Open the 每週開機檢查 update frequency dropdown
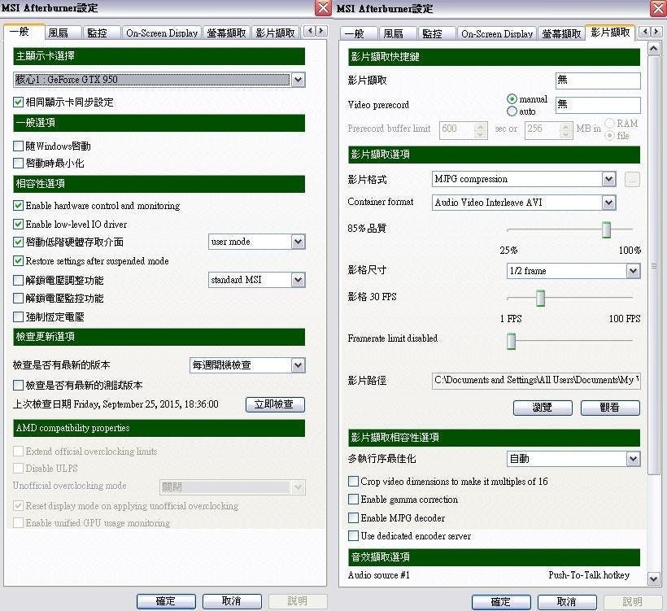Screen dimensions: 667x611 pos(247,365)
